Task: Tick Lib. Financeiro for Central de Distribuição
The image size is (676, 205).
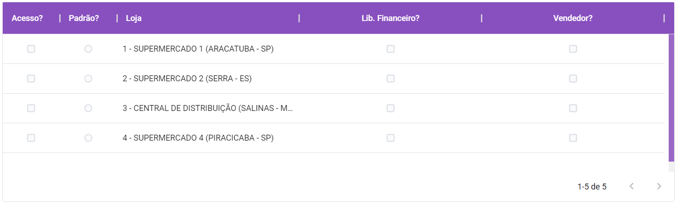Action: 391,108
